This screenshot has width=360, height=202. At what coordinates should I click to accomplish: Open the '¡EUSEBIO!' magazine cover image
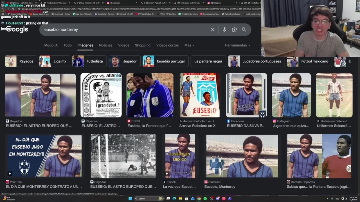click(200, 95)
